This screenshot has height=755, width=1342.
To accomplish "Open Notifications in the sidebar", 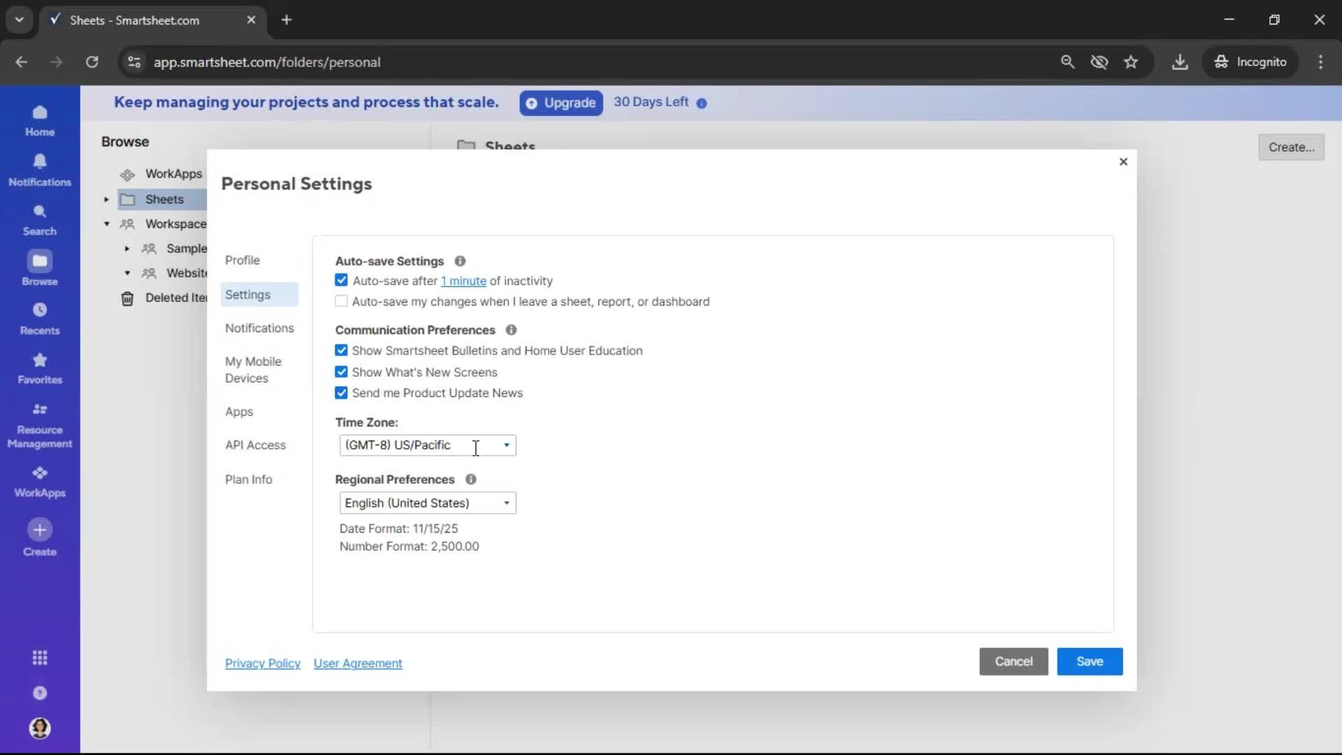I will tap(40, 169).
